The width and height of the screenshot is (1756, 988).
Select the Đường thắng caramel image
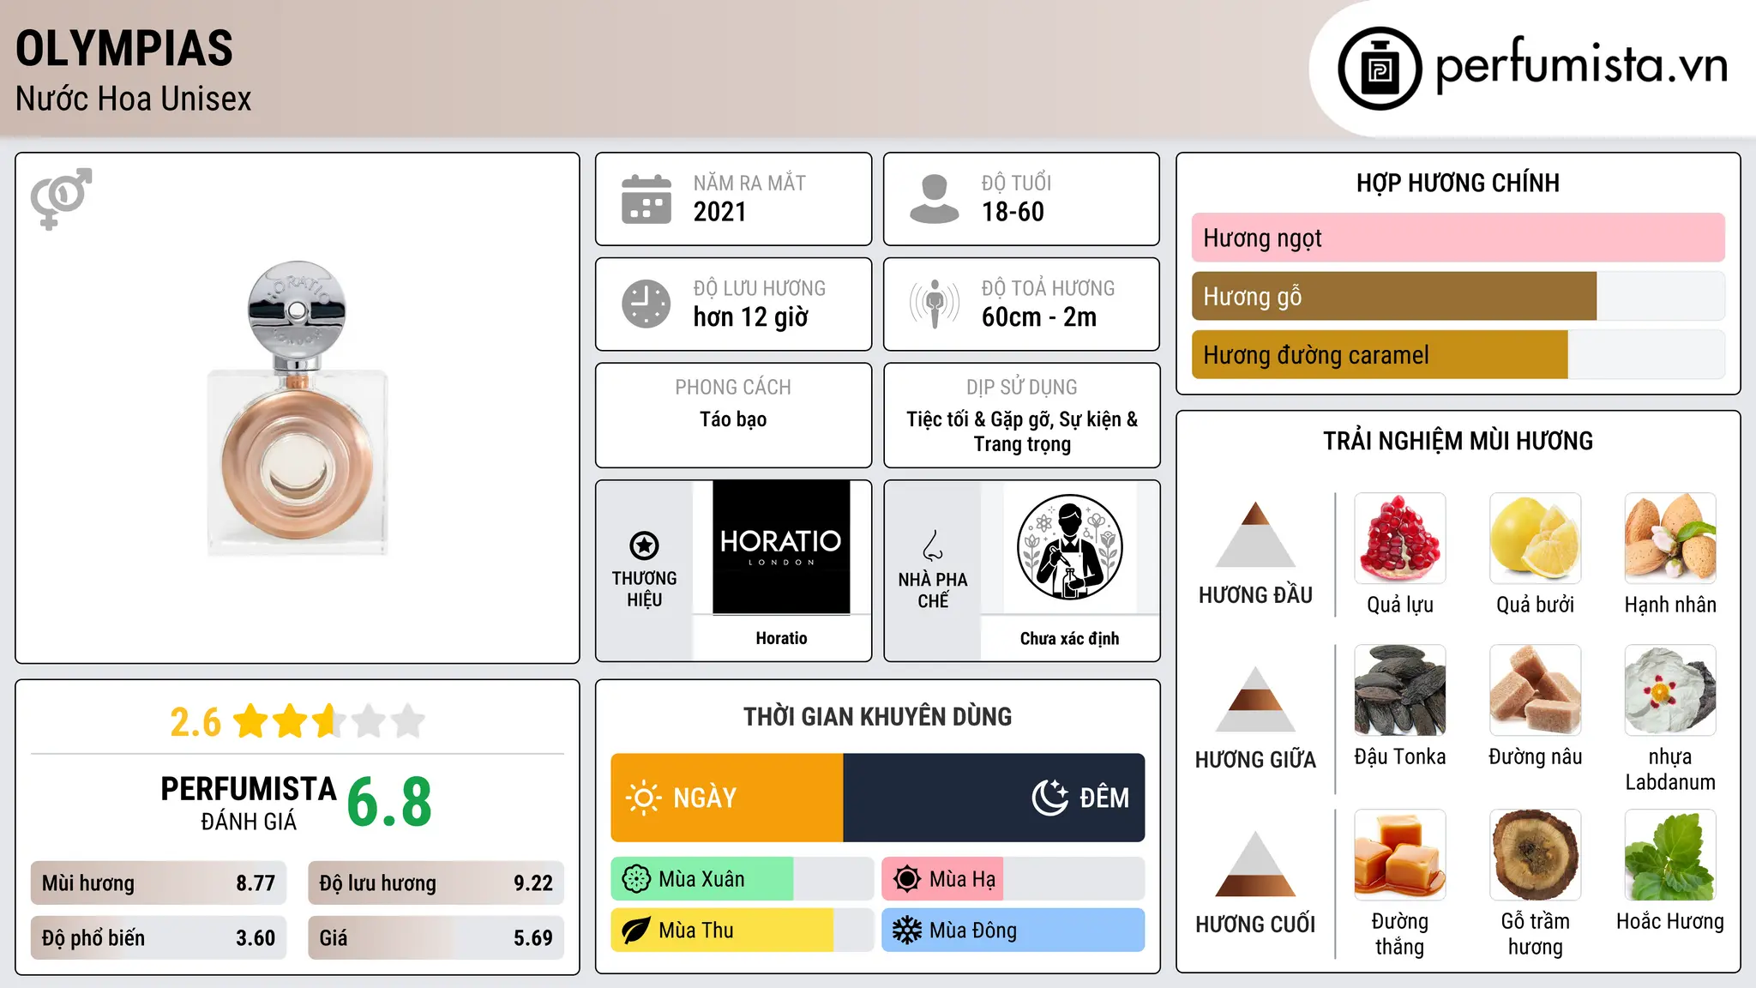tap(1400, 855)
